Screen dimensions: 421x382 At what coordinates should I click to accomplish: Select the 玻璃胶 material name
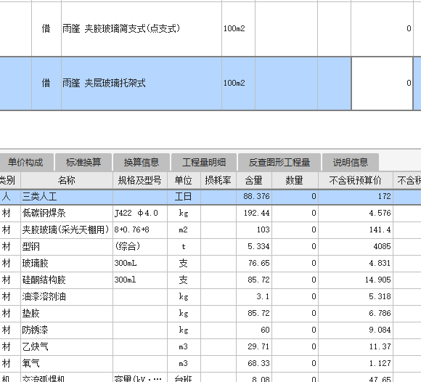coord(35,264)
